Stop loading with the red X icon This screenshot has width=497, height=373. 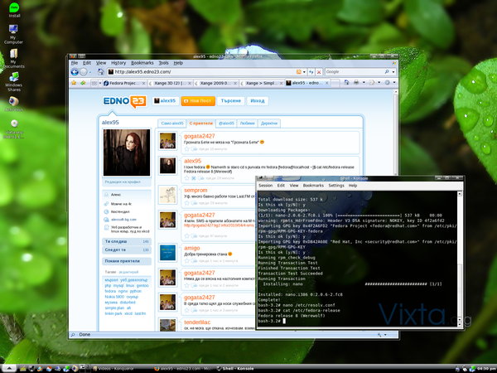pyautogui.click(x=319, y=72)
